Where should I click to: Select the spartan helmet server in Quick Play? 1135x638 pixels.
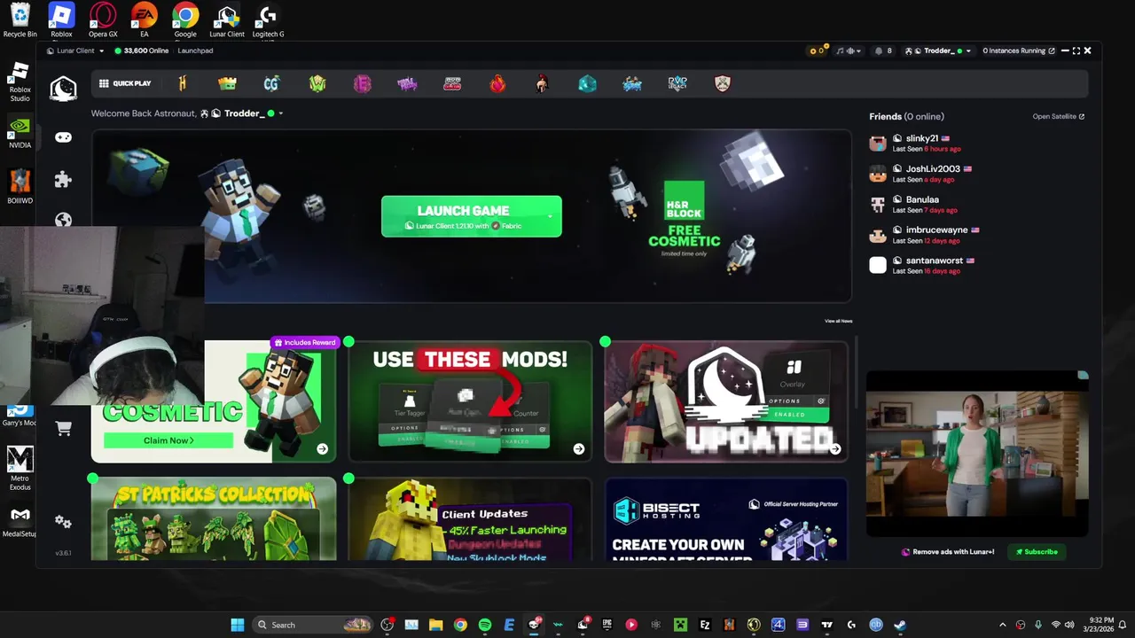[x=542, y=83]
